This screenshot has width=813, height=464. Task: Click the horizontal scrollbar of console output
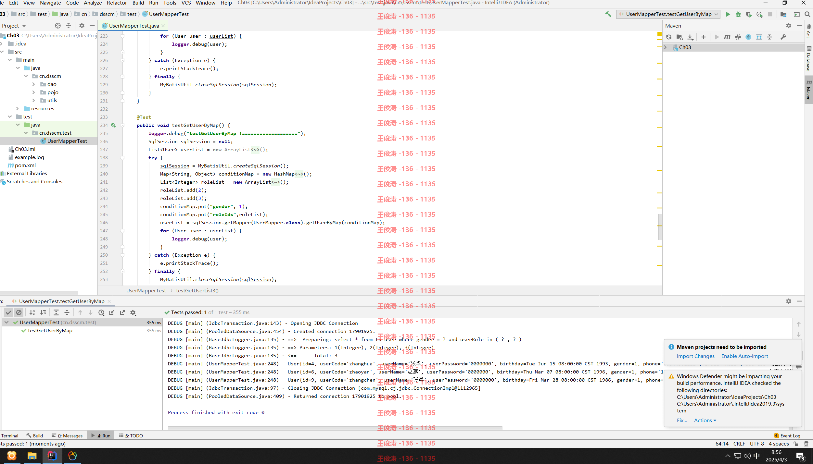[x=335, y=428]
